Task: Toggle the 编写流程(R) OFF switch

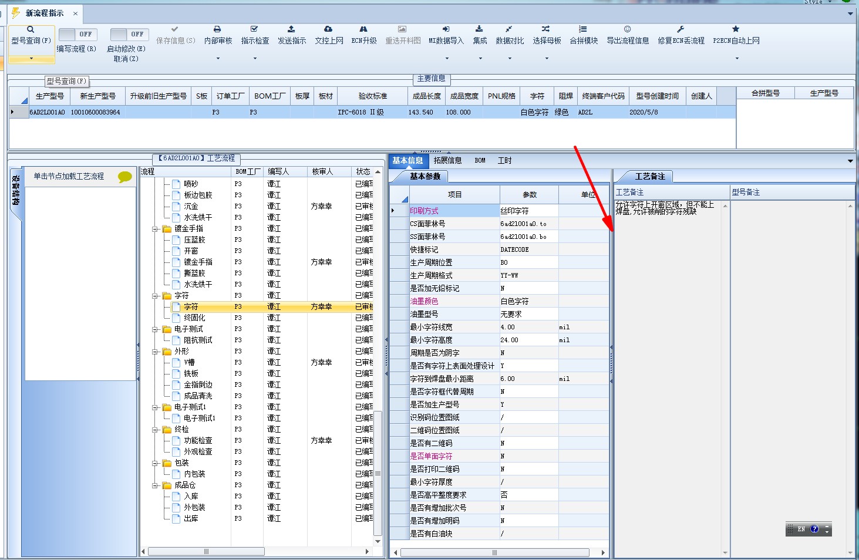Action: (x=78, y=34)
